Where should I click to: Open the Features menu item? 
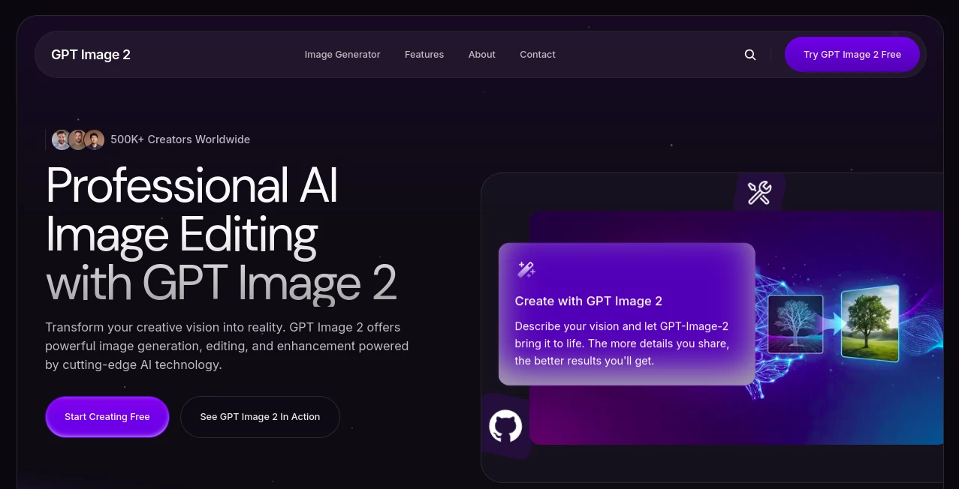tap(424, 54)
